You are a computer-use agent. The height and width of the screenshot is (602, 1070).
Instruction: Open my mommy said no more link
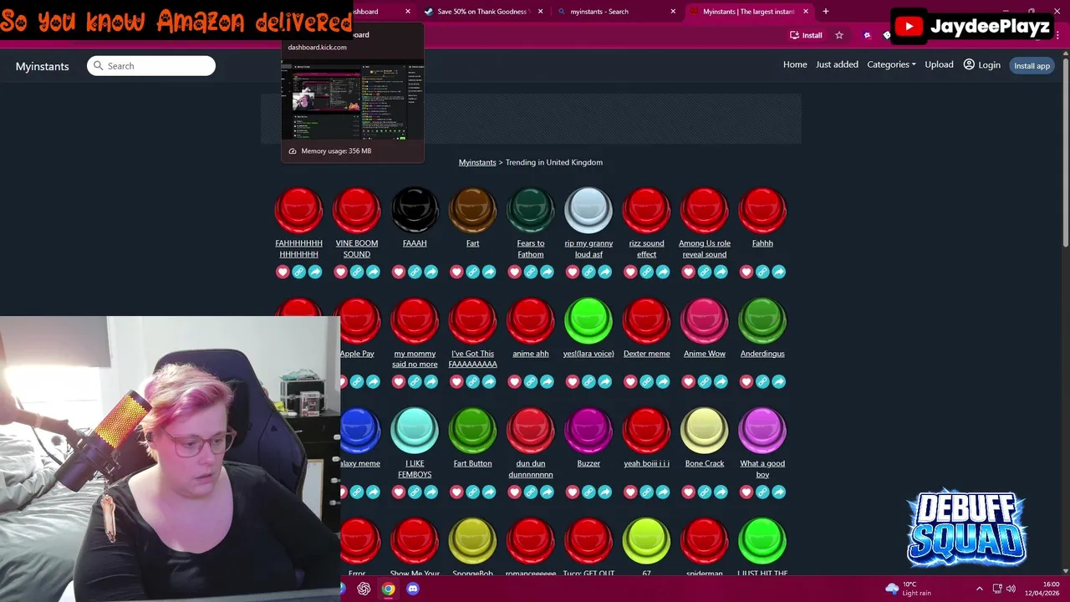tap(415, 359)
